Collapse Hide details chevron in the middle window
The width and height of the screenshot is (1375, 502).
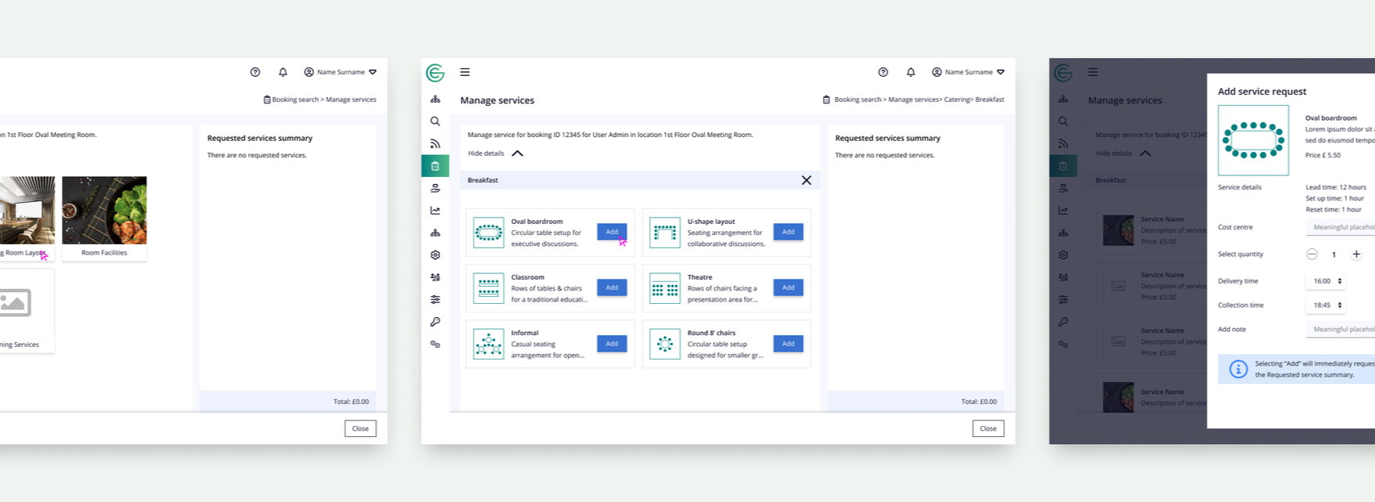coord(518,153)
